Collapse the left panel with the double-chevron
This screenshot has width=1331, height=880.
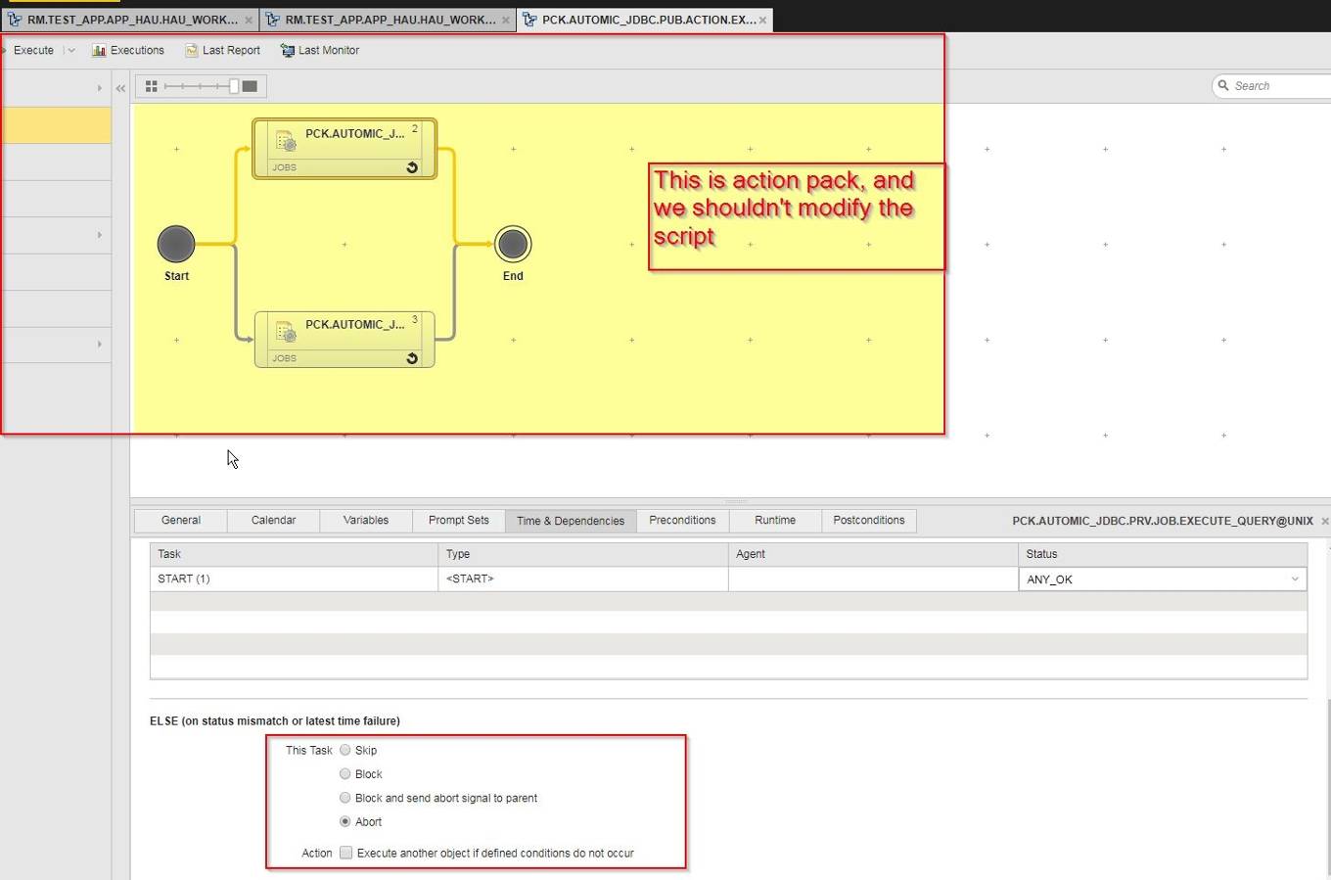pos(120,87)
